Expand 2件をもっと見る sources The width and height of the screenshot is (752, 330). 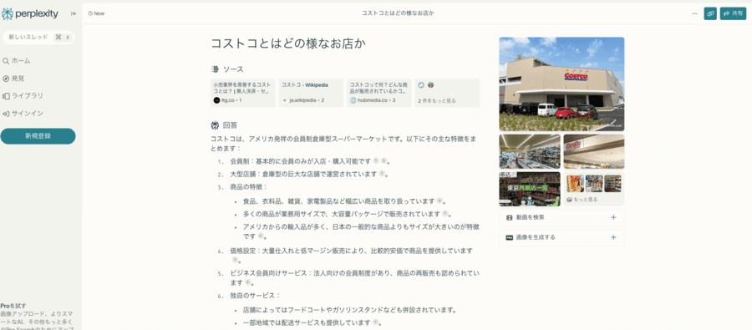[x=447, y=93]
